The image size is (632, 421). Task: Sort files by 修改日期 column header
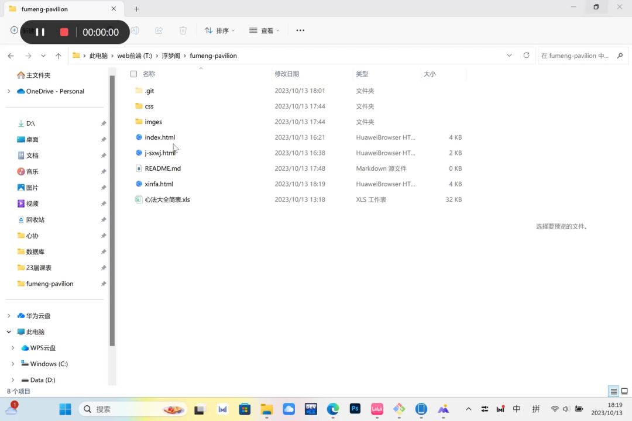(287, 74)
